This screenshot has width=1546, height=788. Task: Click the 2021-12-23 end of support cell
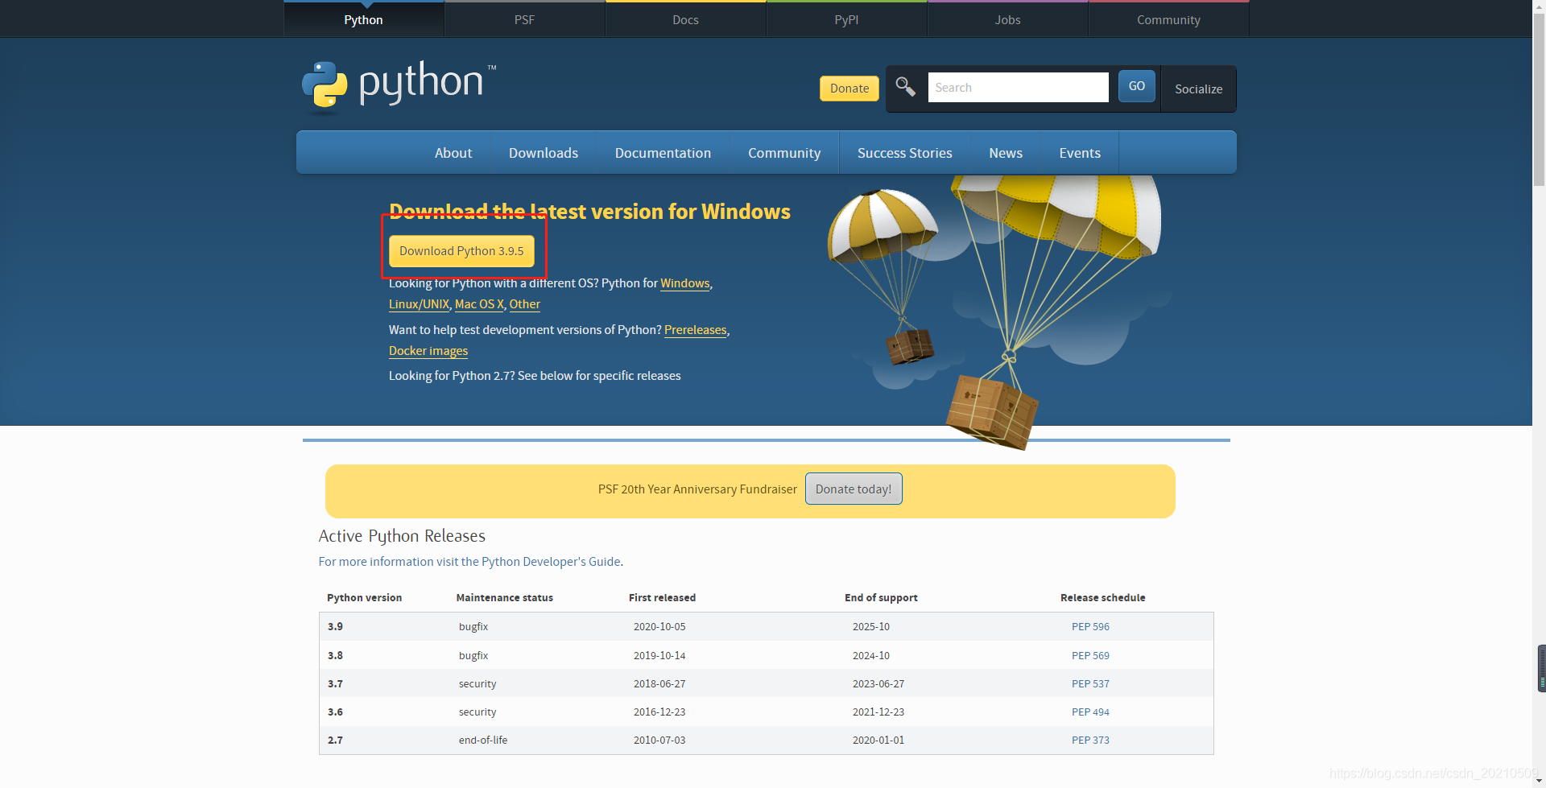878,712
